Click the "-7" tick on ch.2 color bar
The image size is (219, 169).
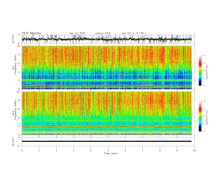click(204, 131)
